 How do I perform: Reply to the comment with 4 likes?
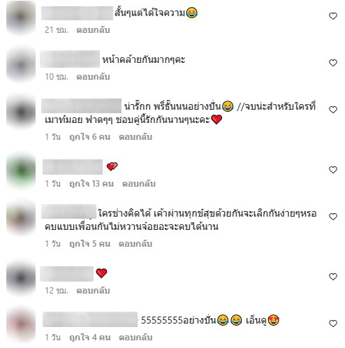(135, 338)
